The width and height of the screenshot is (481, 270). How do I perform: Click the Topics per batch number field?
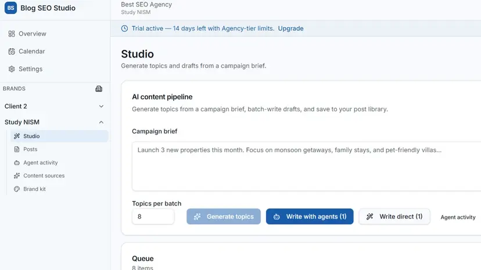(x=153, y=217)
